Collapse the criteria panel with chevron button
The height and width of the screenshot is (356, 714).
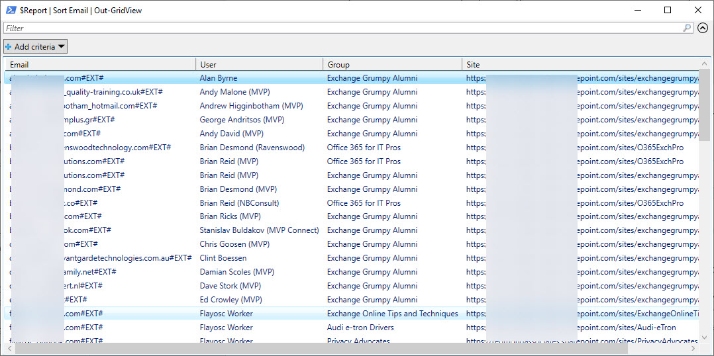pyautogui.click(x=703, y=28)
